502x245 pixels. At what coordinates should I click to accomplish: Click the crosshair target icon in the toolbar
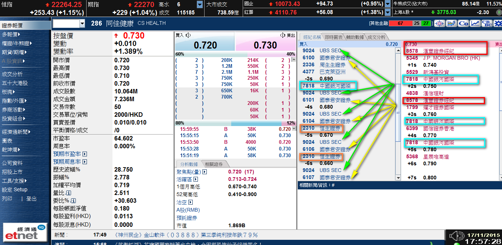point(439,23)
